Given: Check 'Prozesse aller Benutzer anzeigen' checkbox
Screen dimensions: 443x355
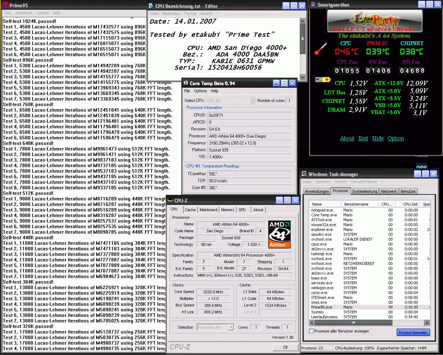Looking at the screenshot, I should click(x=311, y=331).
